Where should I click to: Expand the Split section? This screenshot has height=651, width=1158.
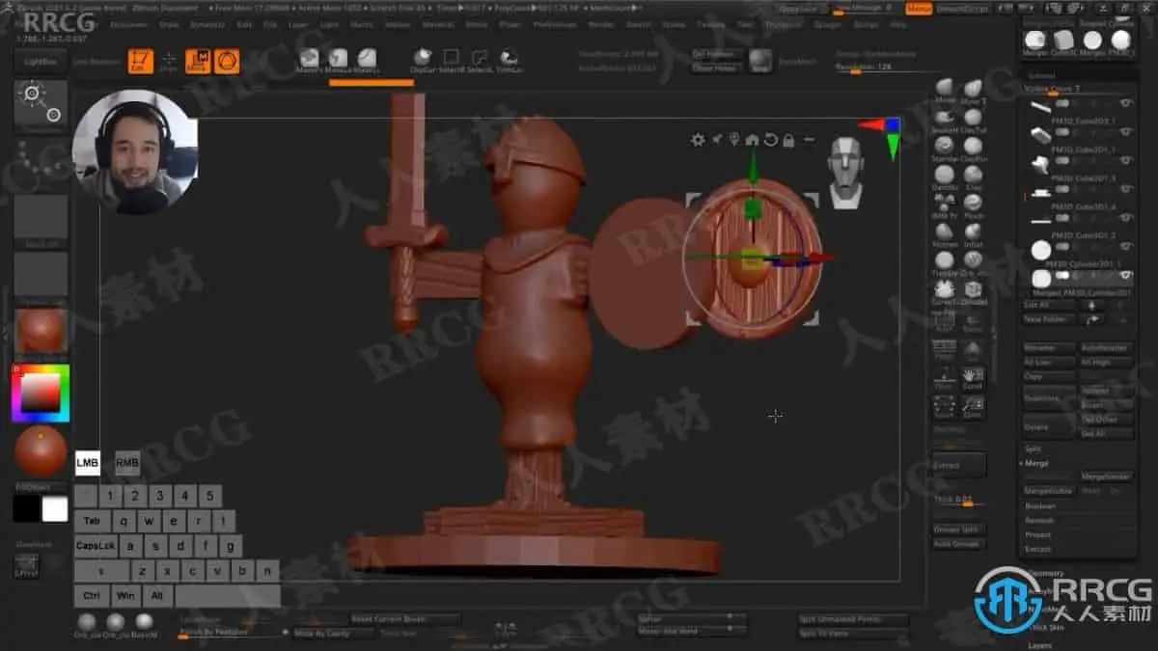click(1033, 449)
